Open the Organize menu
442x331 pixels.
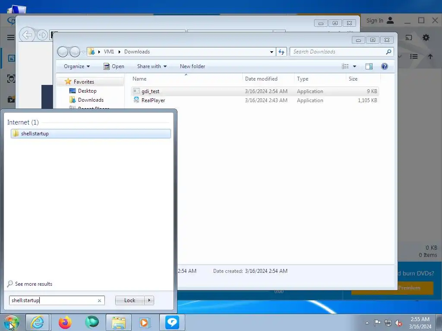(x=77, y=66)
